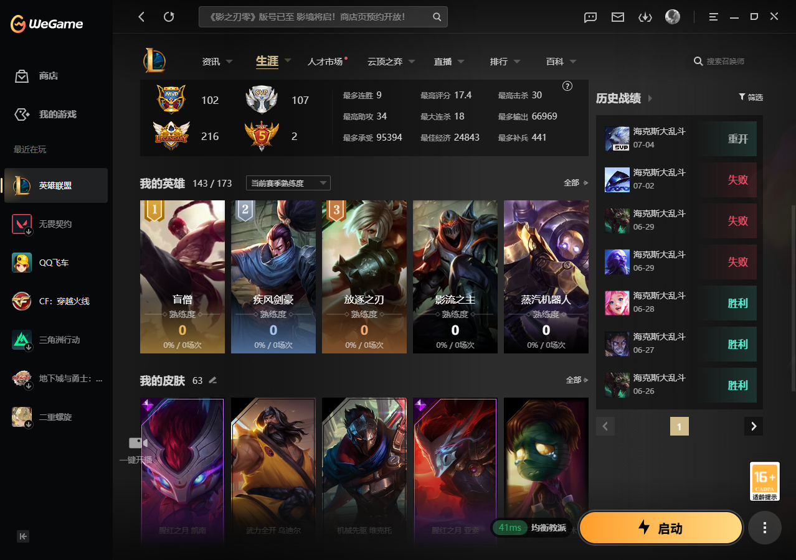Open 我的游戏 in the sidebar
The width and height of the screenshot is (796, 560).
coord(56,114)
